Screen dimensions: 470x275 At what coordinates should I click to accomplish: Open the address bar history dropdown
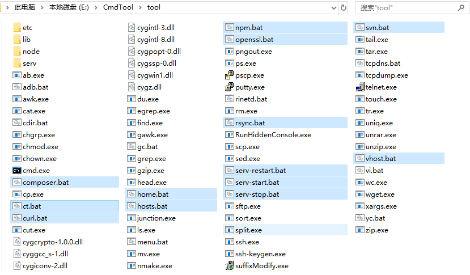pos(332,8)
